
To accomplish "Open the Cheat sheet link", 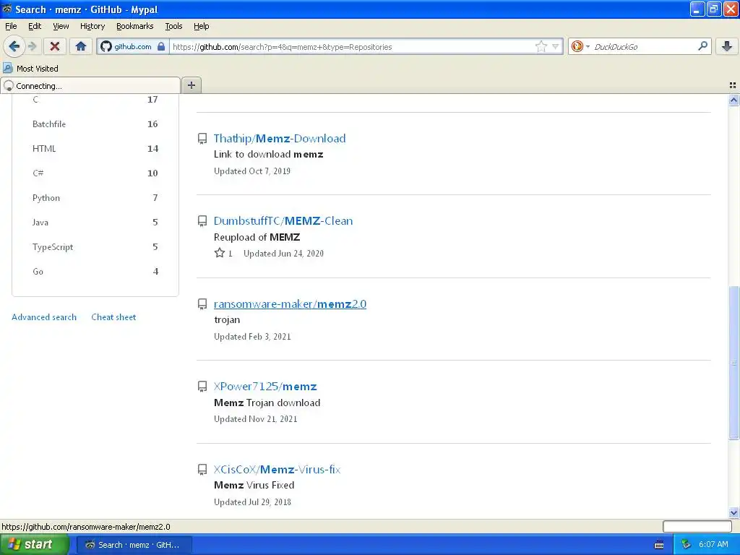I will pos(113,317).
